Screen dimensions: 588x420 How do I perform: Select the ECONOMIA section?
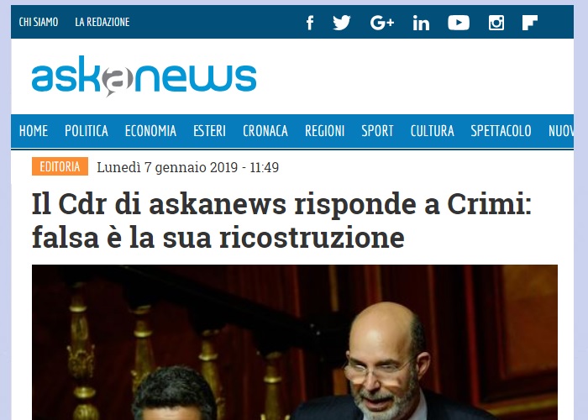tap(150, 131)
